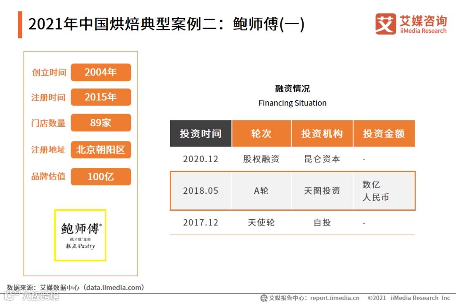Click the 投资机构 table header
The width and height of the screenshot is (456, 304).
click(x=322, y=133)
